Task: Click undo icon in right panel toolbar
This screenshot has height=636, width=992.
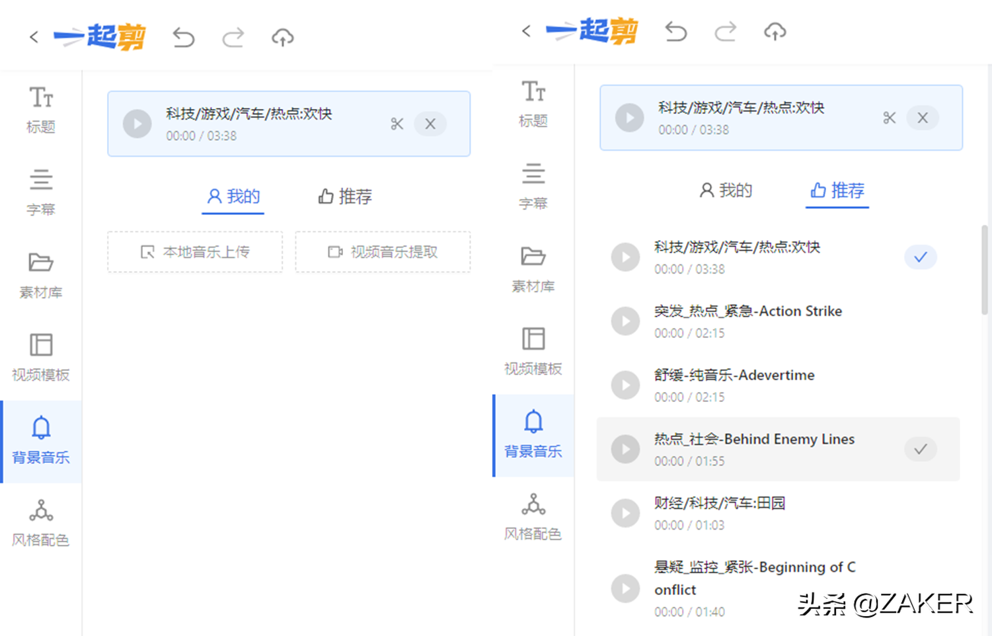Action: [x=676, y=32]
